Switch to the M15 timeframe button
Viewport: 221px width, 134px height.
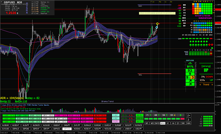(x=157, y=123)
